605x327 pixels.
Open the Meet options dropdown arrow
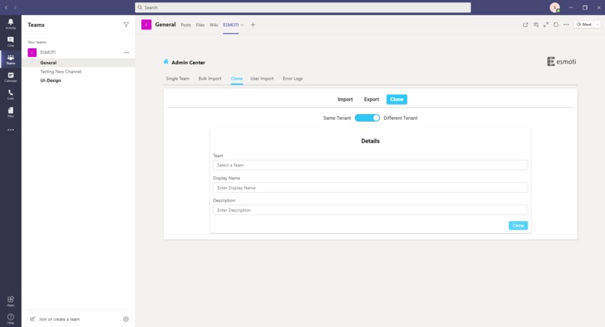click(597, 25)
